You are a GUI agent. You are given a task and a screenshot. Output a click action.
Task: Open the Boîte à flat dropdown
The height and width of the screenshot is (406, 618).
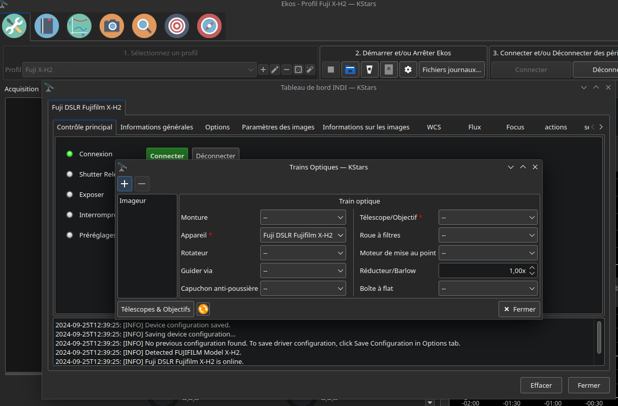pyautogui.click(x=488, y=288)
